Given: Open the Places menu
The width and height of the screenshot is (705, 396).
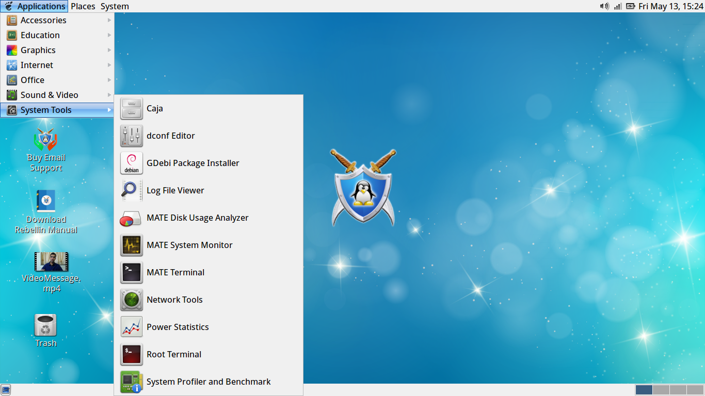Looking at the screenshot, I should [x=83, y=6].
